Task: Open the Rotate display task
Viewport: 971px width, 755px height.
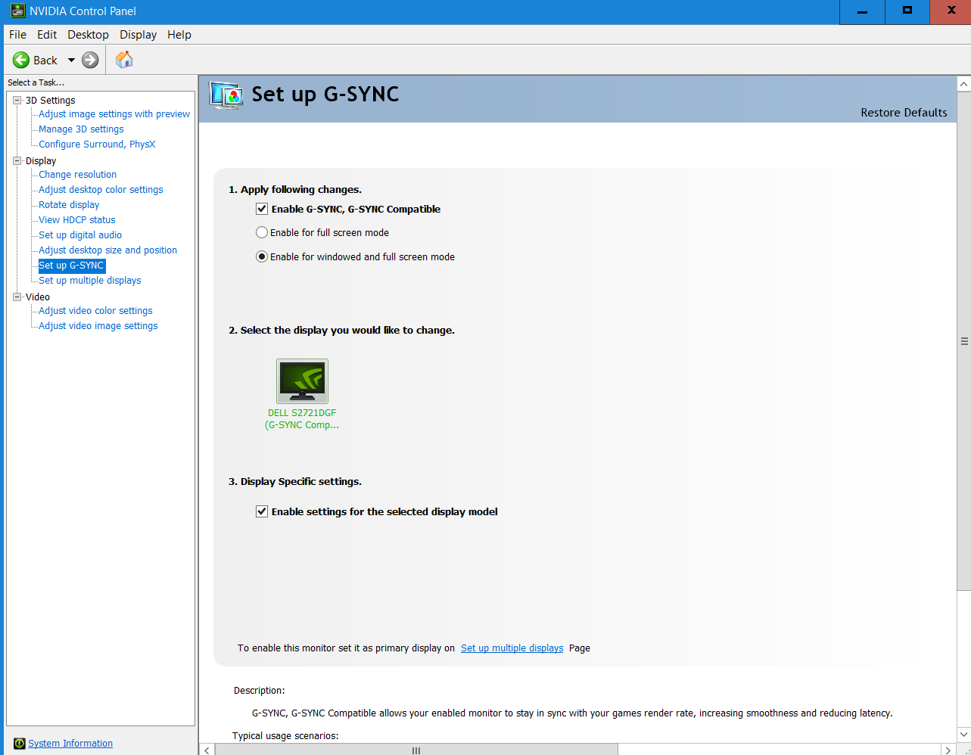Action: coord(69,205)
